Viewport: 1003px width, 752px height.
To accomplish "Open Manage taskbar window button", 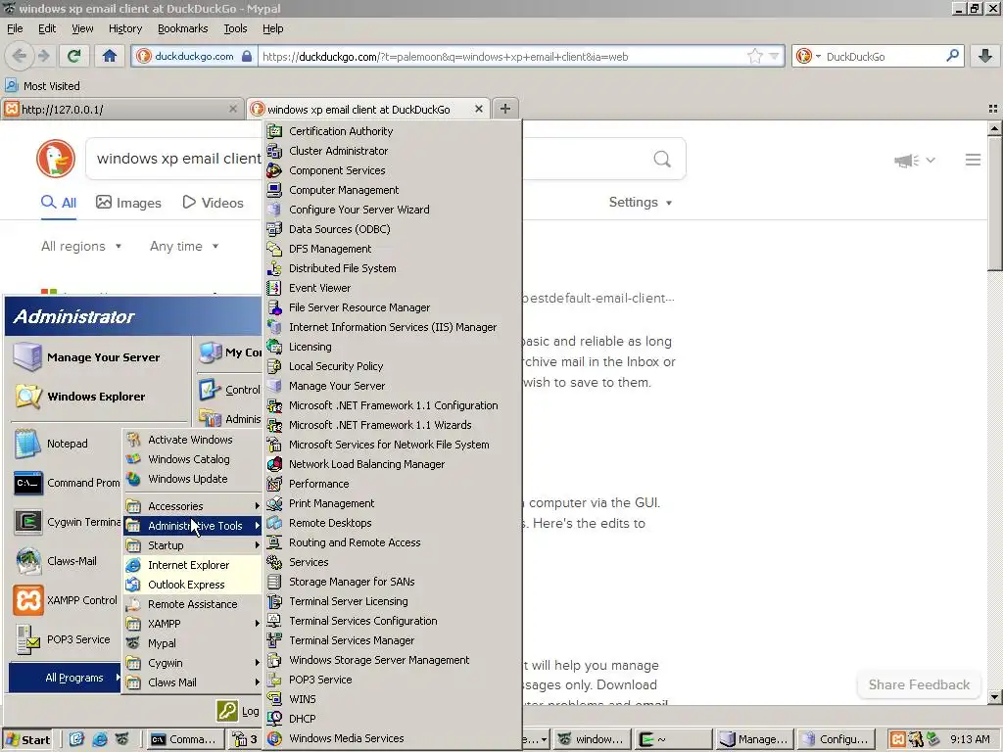I will [x=754, y=739].
